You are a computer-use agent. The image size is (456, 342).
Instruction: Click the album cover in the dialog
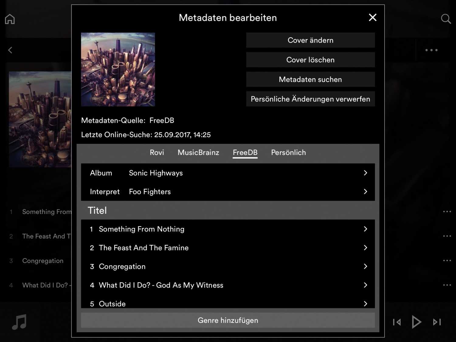pyautogui.click(x=118, y=69)
